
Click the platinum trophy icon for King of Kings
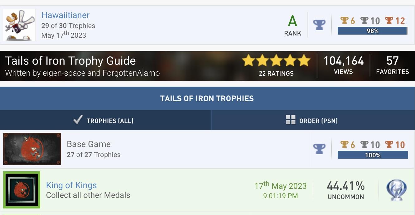click(396, 190)
